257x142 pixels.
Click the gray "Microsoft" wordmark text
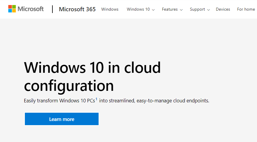click(30, 9)
